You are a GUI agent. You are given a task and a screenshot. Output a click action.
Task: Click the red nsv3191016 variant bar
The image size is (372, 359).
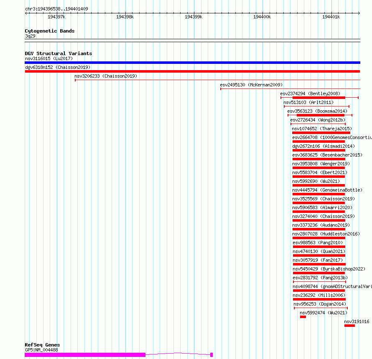(x=350, y=326)
